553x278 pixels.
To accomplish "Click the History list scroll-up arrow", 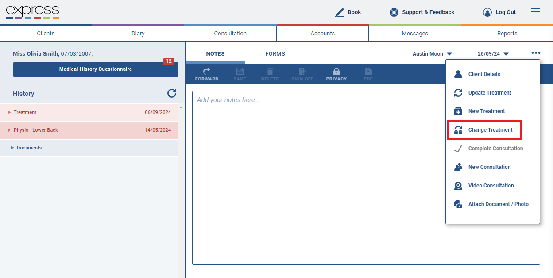I will [181, 107].
